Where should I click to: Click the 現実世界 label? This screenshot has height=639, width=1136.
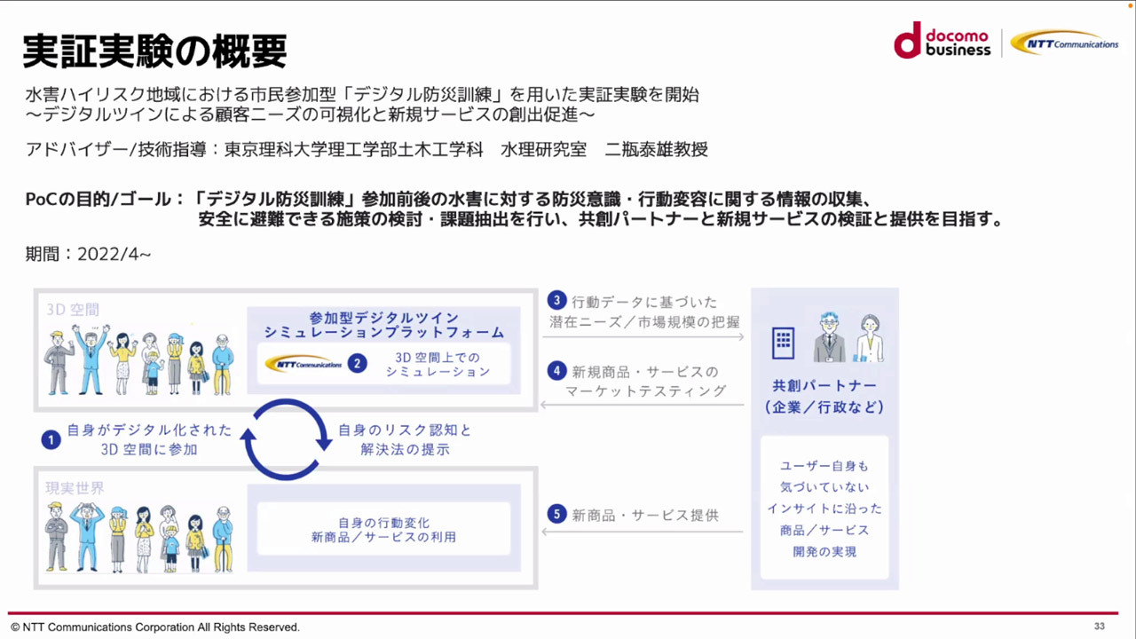tap(75, 487)
